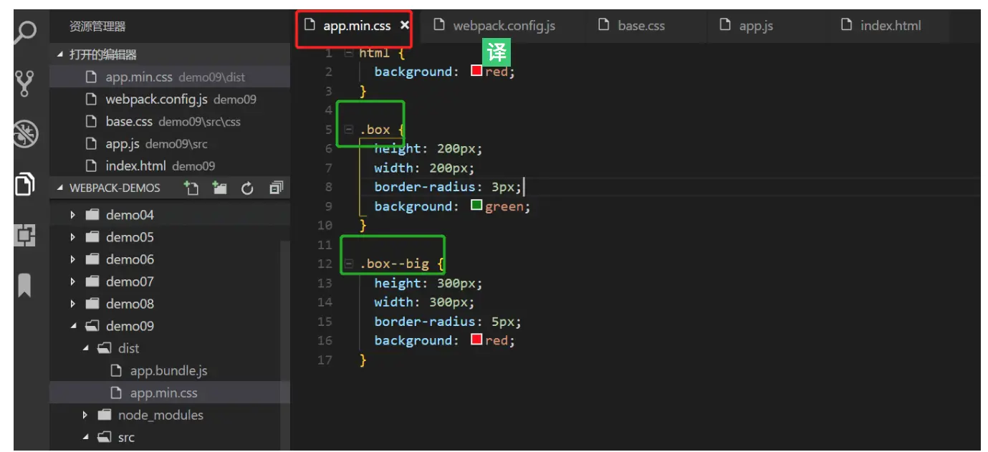The width and height of the screenshot is (988, 452).
Task: Collapse all folders in explorer
Action: (276, 188)
